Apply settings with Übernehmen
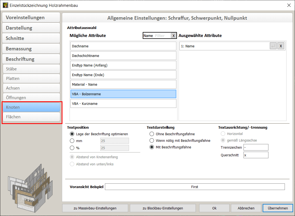This screenshot has width=295, height=216. tap(278, 208)
